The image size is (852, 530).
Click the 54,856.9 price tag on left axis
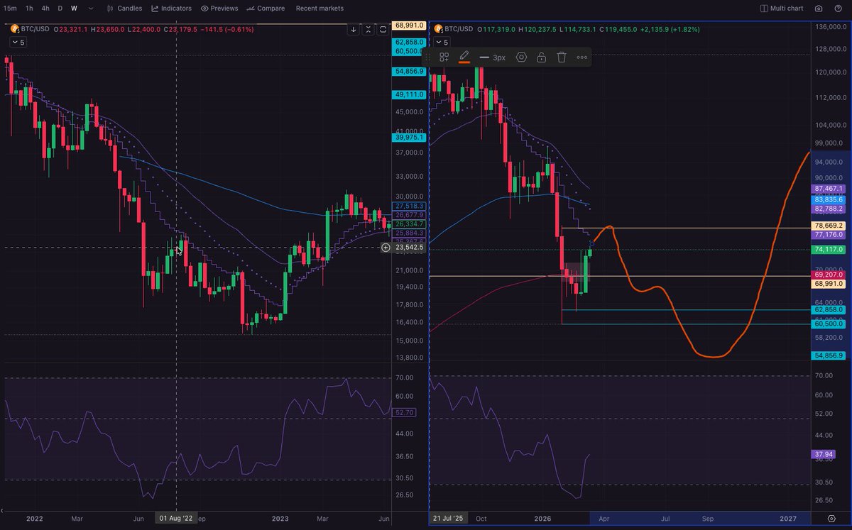[x=409, y=72]
